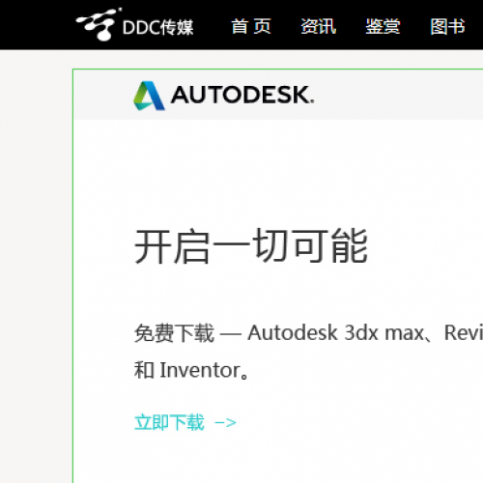Open the 鉴赏 navigation item
Viewport: 483px width, 483px height.
(x=383, y=26)
